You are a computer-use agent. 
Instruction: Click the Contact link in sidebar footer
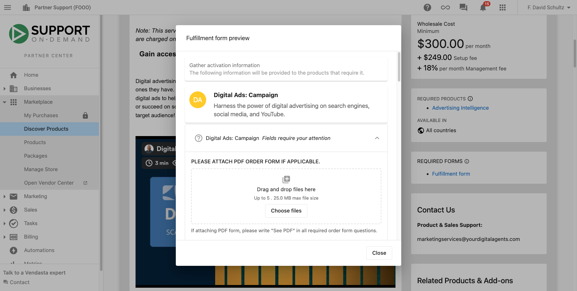click(20, 282)
